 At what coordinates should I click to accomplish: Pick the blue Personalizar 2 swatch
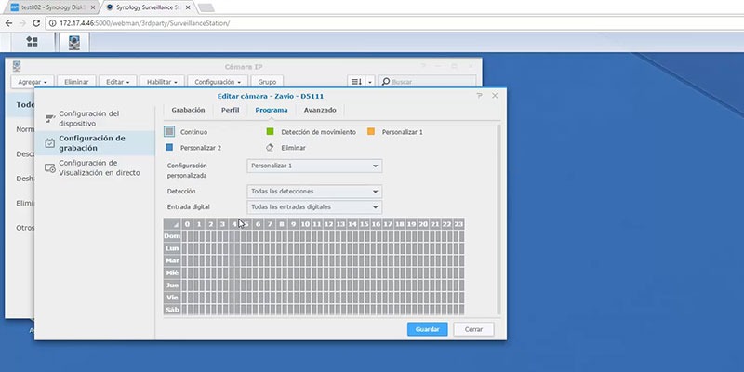click(169, 148)
